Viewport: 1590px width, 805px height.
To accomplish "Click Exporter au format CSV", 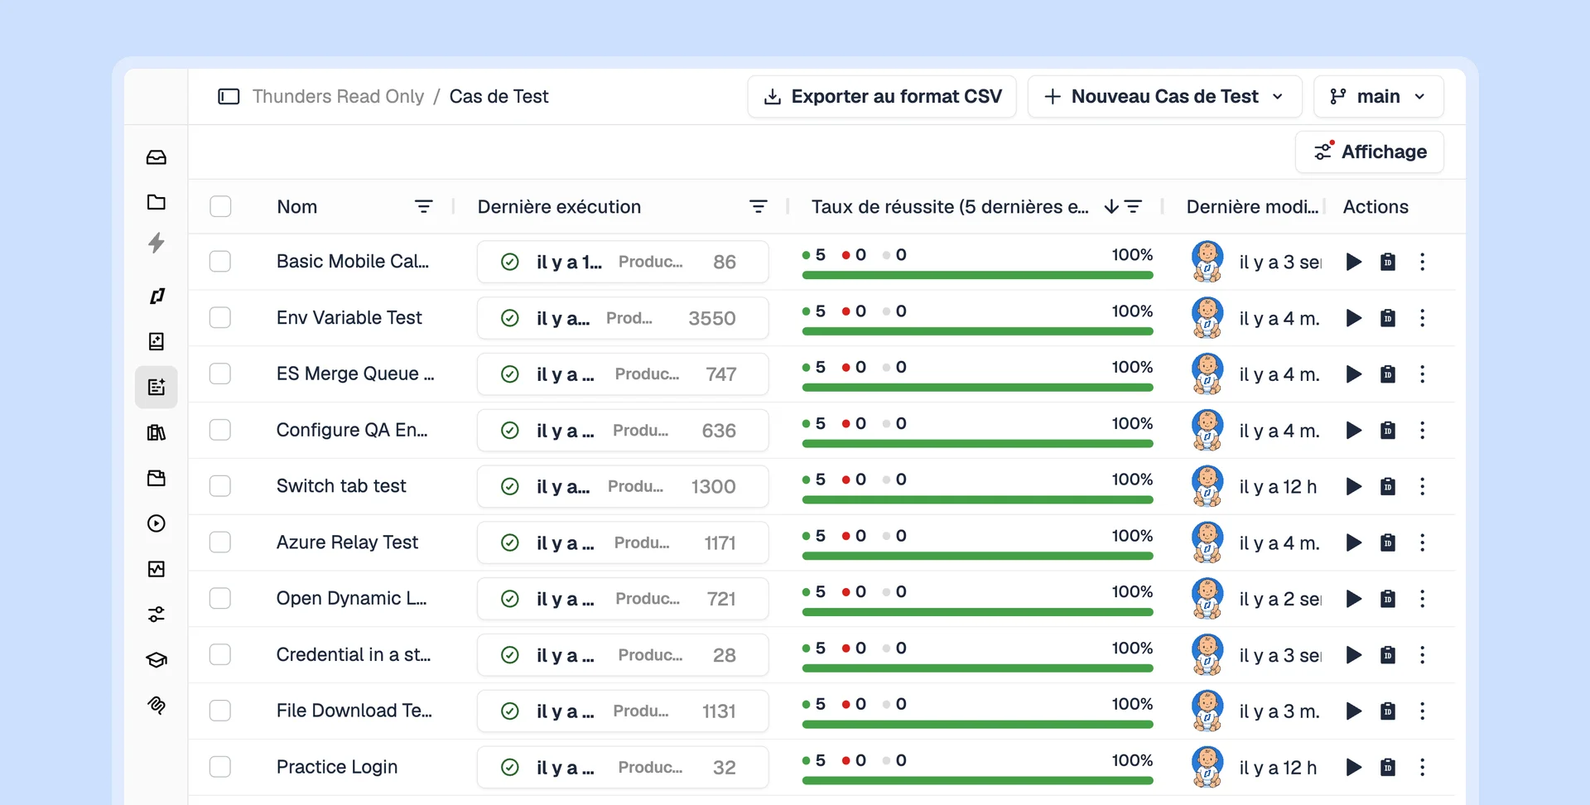I will pos(882,97).
